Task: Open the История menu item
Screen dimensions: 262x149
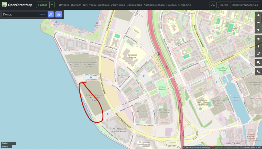Action: pyautogui.click(x=64, y=5)
